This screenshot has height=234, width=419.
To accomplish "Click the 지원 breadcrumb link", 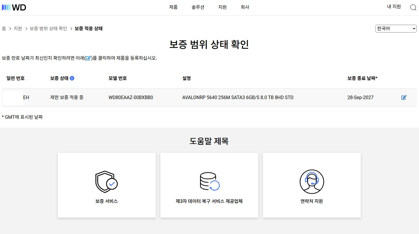I will (x=18, y=28).
